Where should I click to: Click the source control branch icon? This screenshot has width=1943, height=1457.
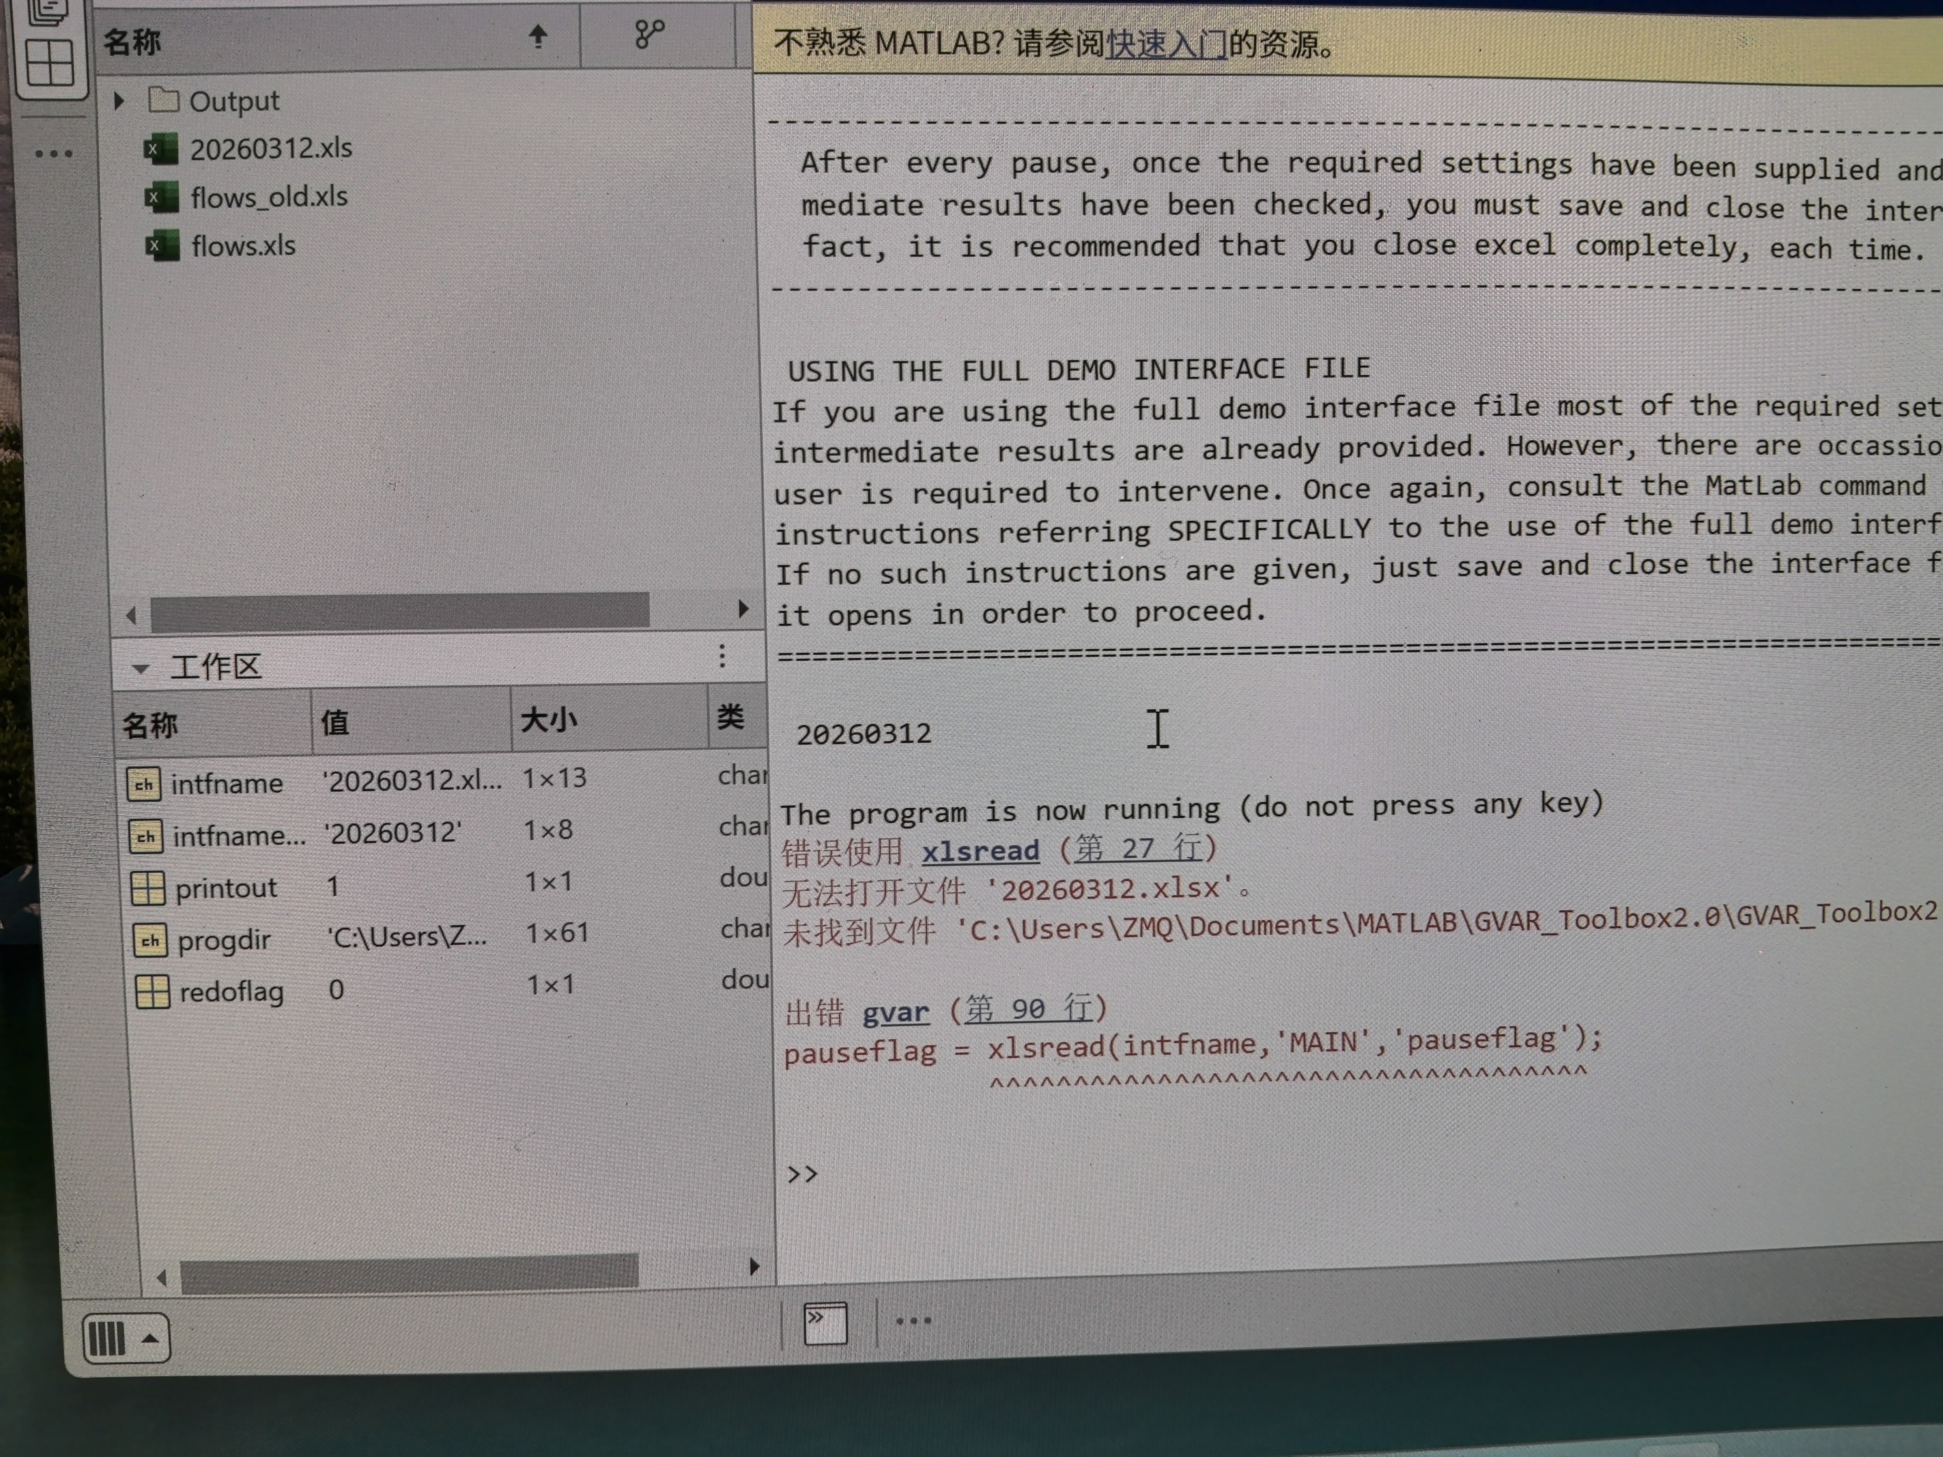click(x=649, y=35)
